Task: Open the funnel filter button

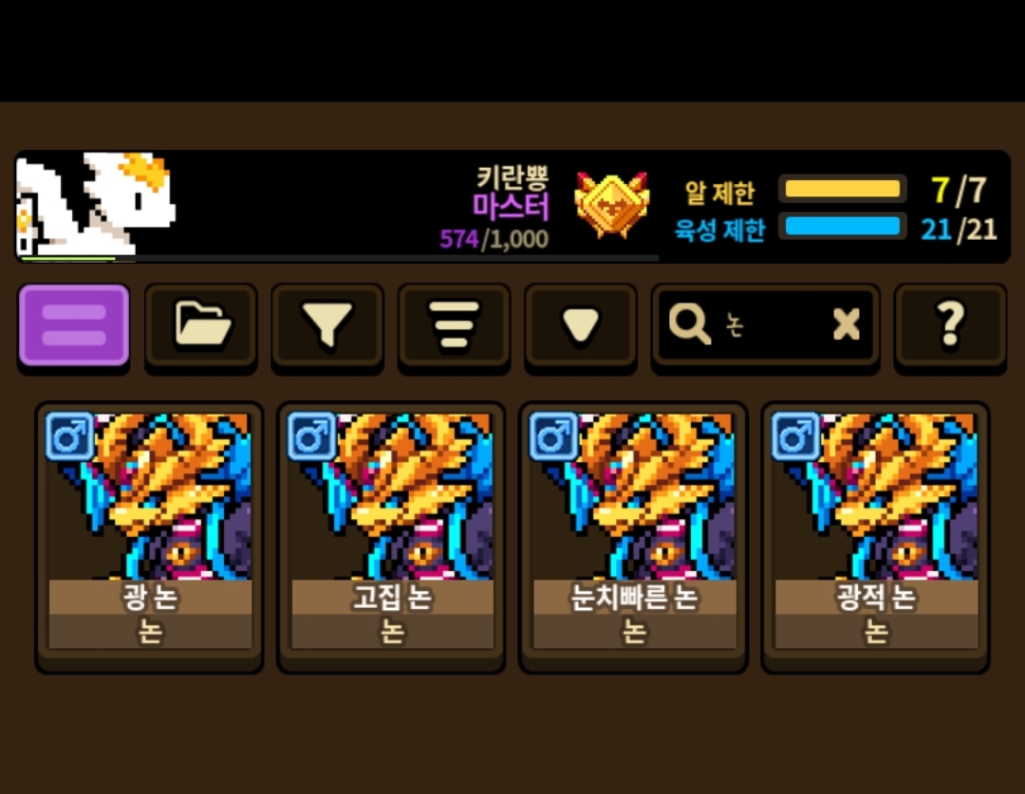Action: click(x=327, y=324)
